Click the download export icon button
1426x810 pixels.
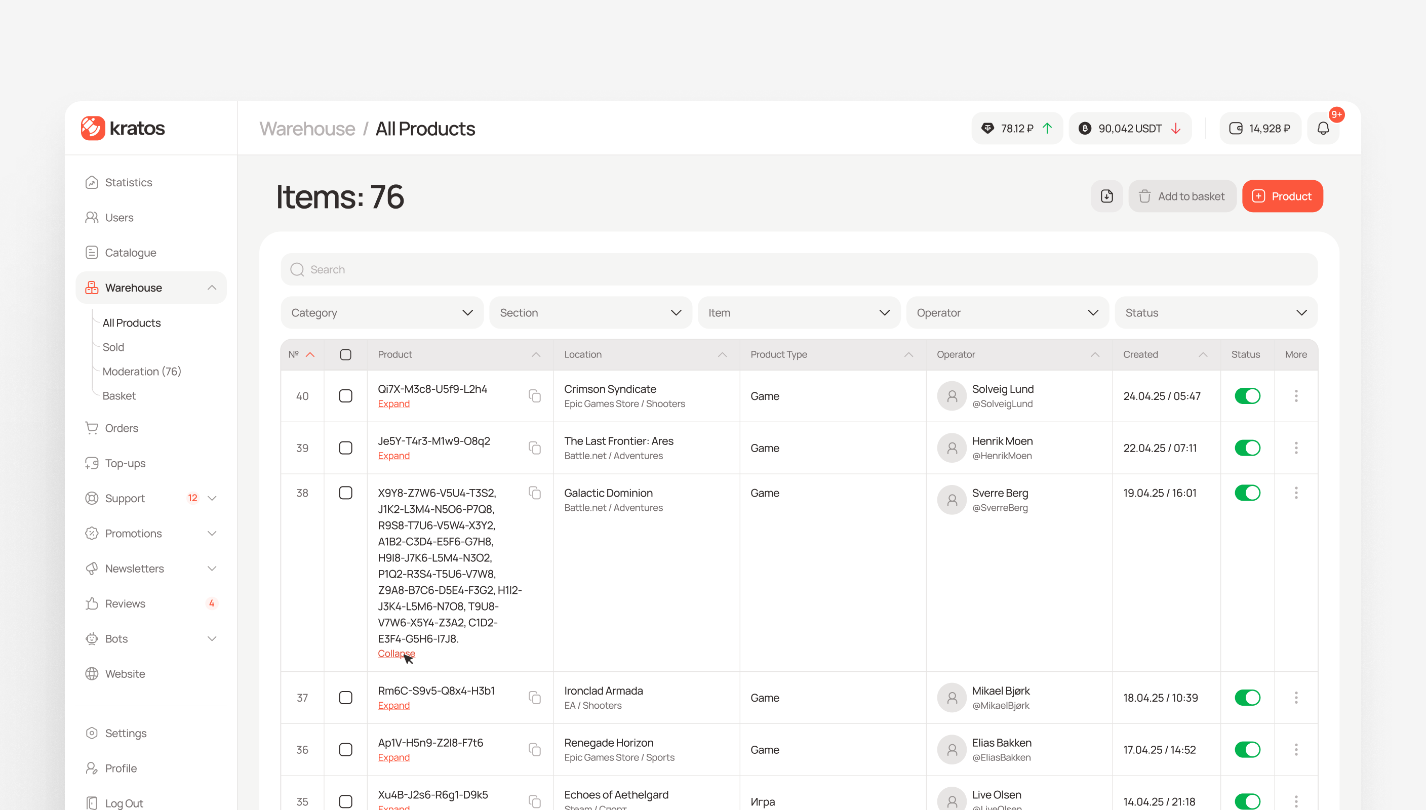(x=1106, y=196)
